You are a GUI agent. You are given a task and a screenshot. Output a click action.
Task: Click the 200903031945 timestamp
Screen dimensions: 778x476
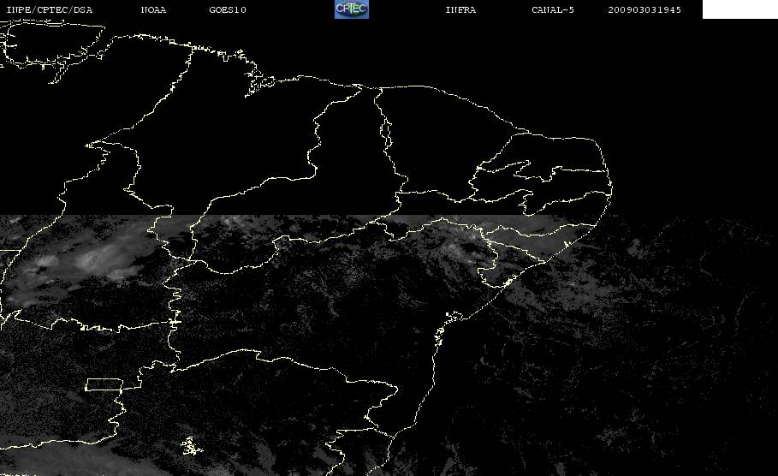[x=644, y=9]
